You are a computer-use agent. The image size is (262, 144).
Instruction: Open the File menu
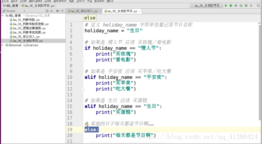5,1
